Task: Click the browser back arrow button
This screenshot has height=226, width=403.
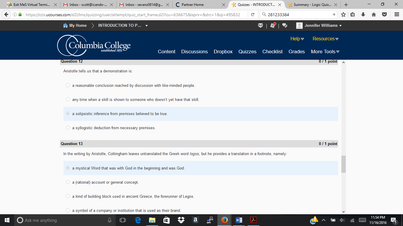Action: click(x=6, y=14)
